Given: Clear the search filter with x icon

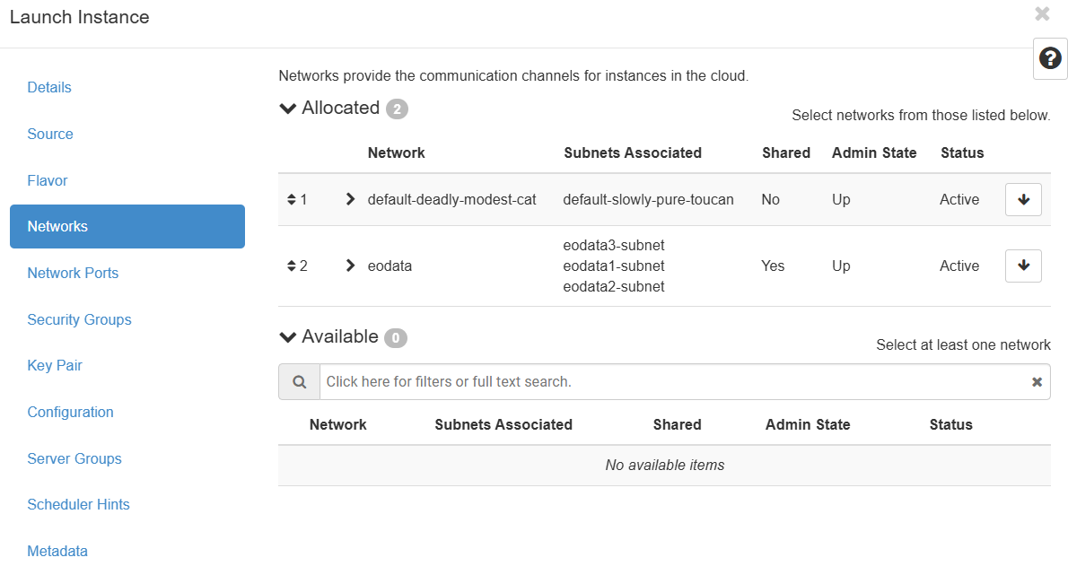Looking at the screenshot, I should [1037, 382].
